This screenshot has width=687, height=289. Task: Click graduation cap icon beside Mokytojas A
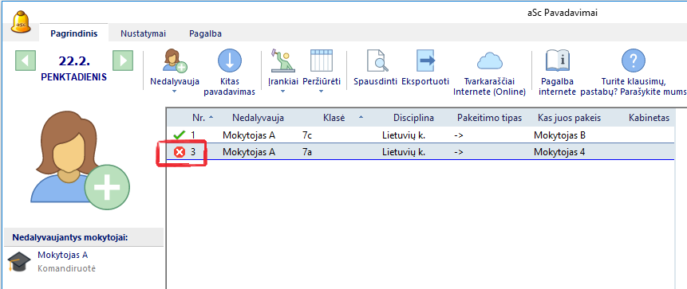19,261
